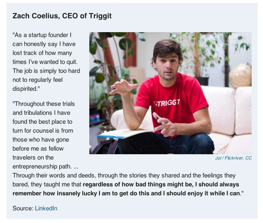
Task: Click the Joi / Flickriver, CC credit
Action: click(x=233, y=158)
